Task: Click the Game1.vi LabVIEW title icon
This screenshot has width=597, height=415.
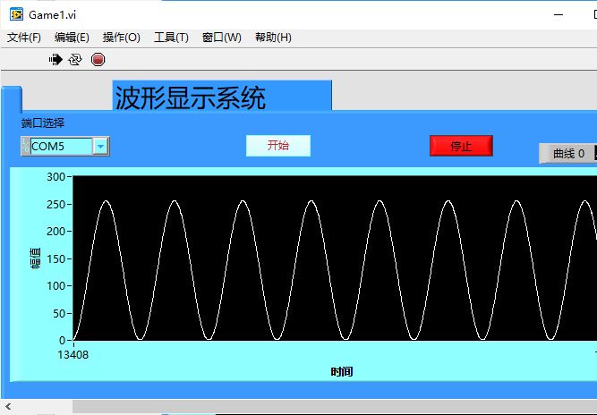Action: pos(16,14)
